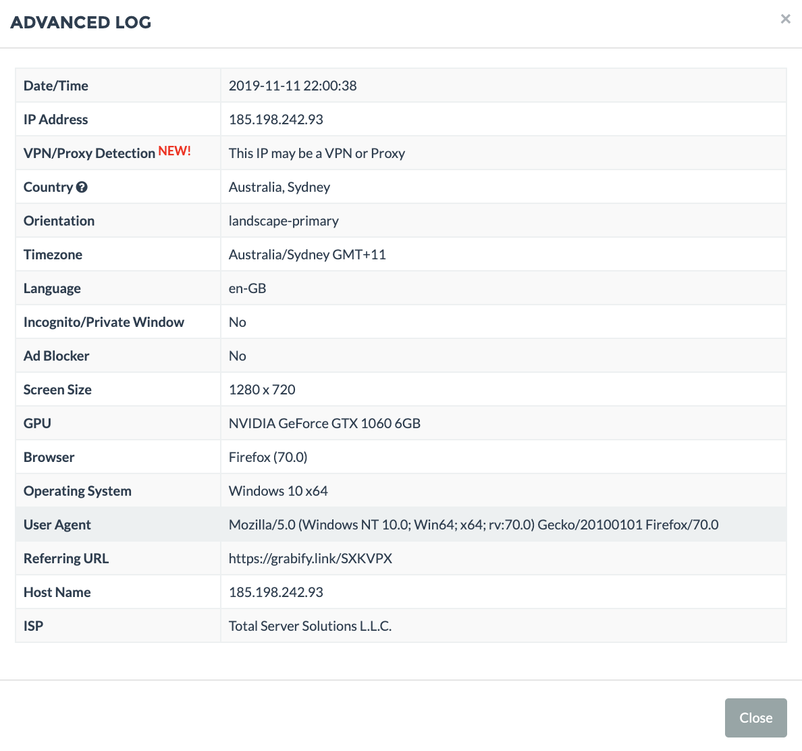
Task: Click the Country help question mark icon
Action: tap(82, 187)
